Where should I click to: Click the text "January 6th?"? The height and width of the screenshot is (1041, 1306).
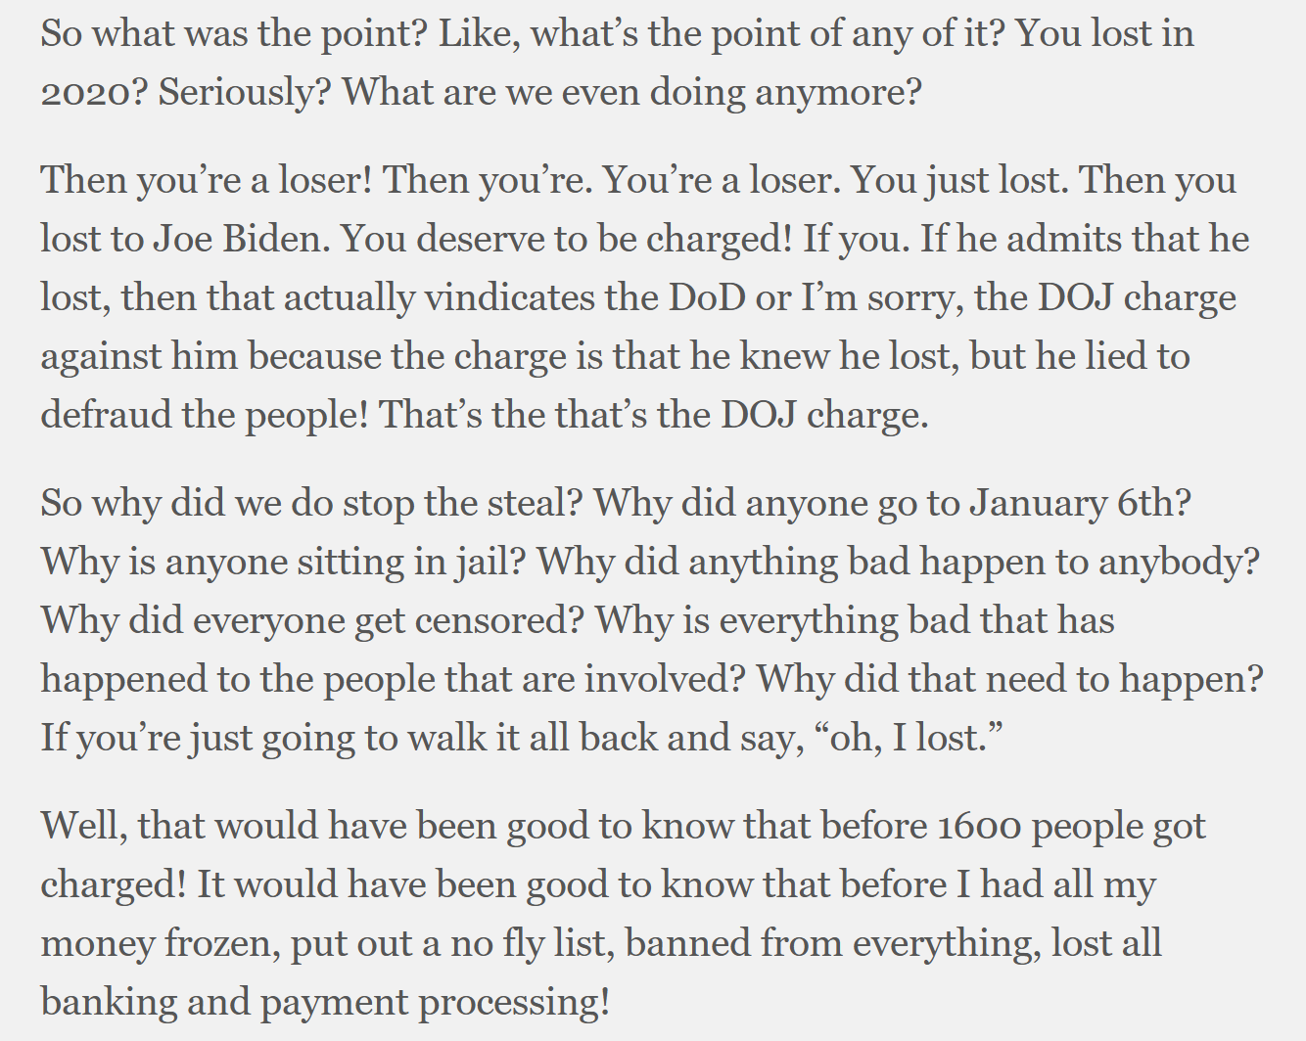pos(1081,503)
